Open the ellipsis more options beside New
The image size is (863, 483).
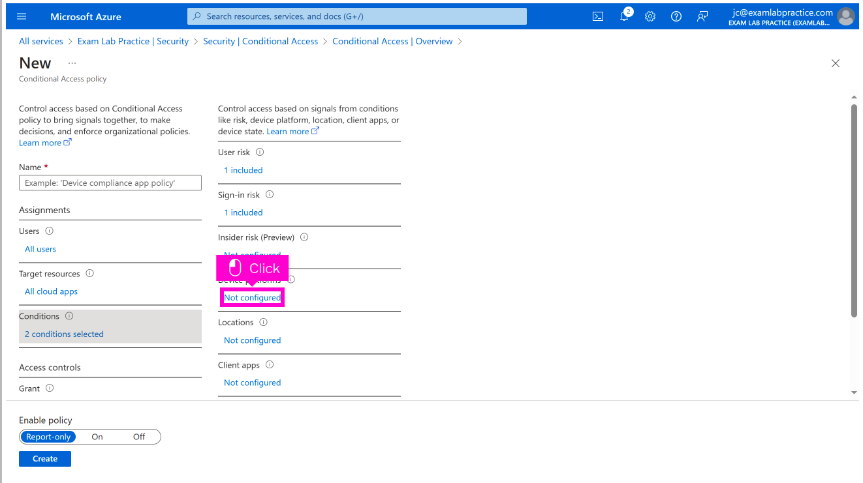click(x=72, y=63)
